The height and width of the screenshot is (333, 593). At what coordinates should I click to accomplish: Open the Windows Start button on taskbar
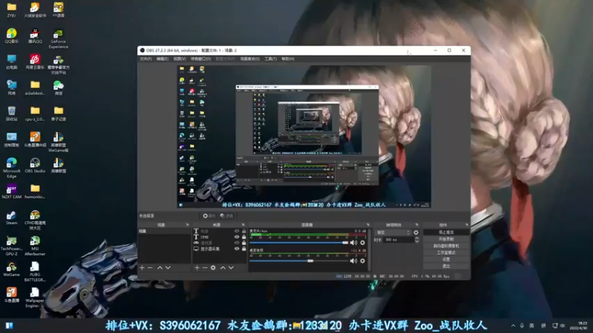9,326
